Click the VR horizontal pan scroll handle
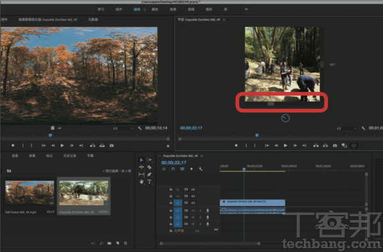Image resolution: width=383 pixels, height=252 pixels. [271, 104]
